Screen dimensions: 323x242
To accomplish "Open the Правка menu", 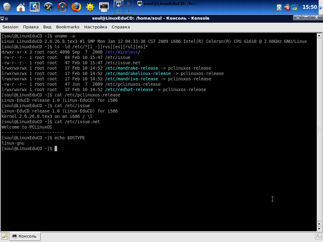I will click(31, 27).
